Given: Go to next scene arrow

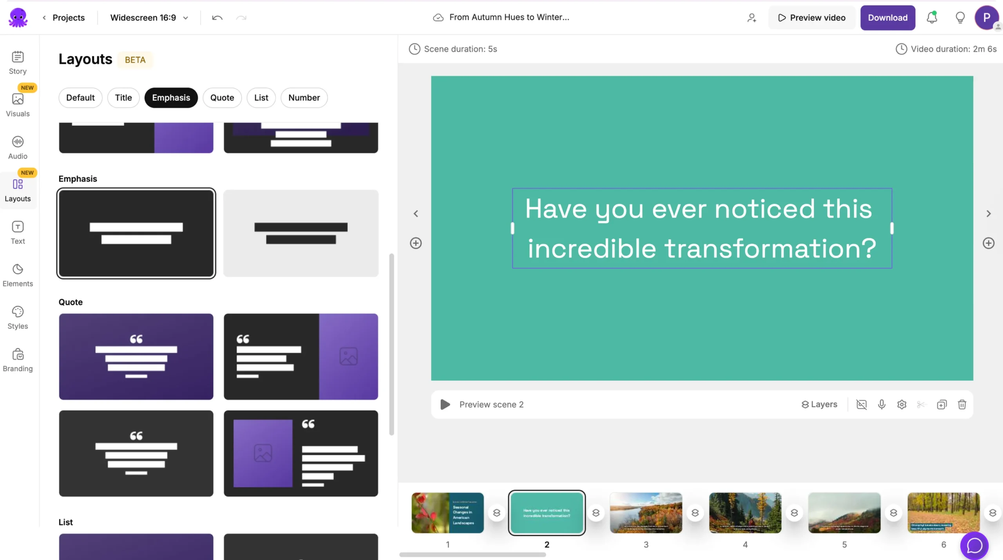Looking at the screenshot, I should click(988, 213).
